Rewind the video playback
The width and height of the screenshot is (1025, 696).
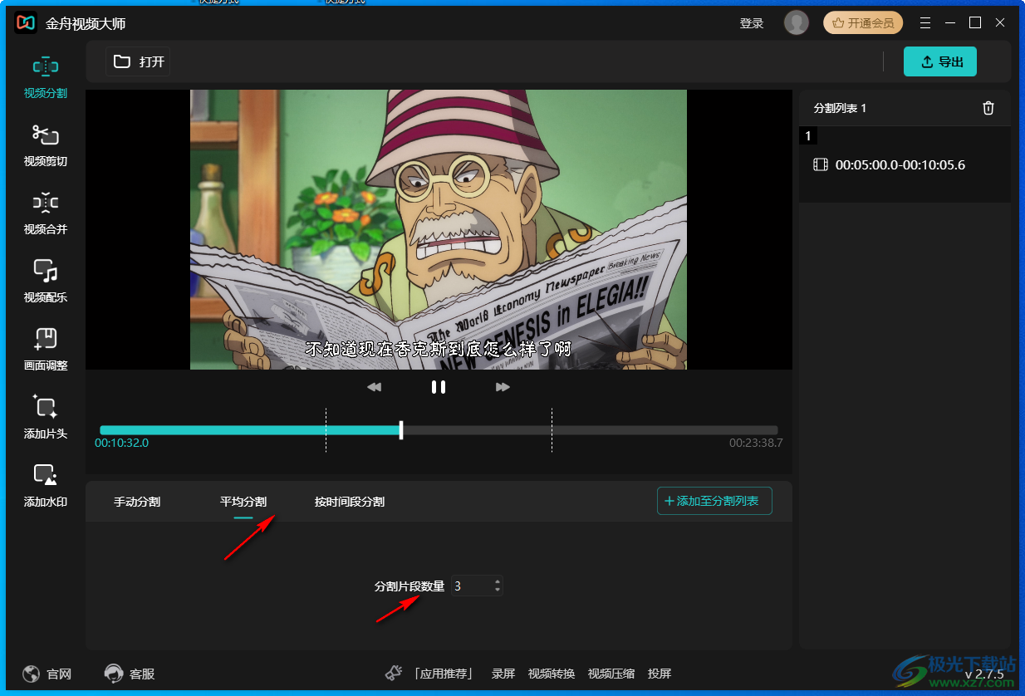374,387
